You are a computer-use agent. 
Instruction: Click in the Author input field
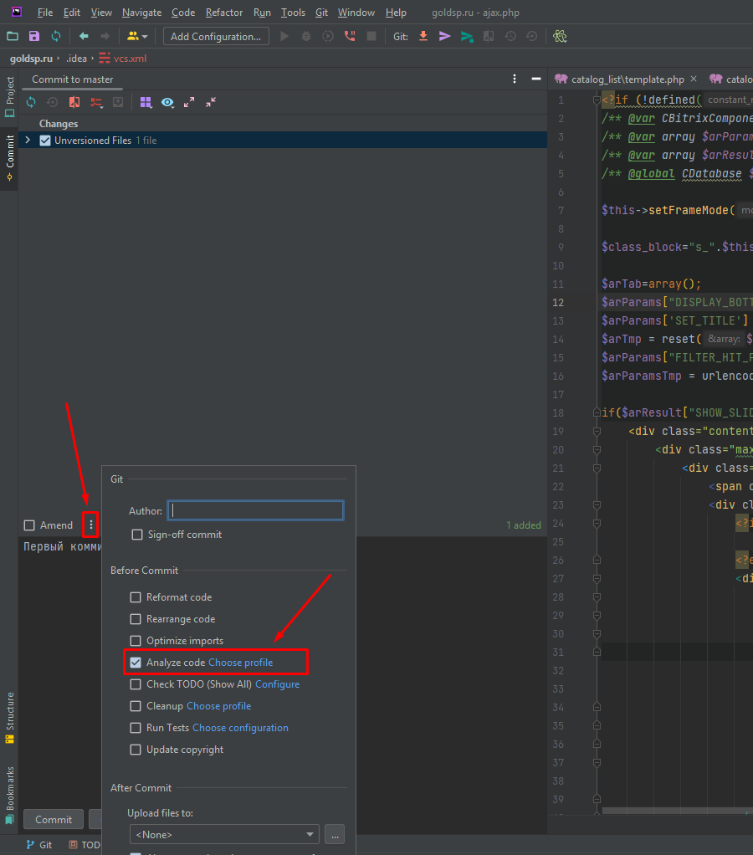256,510
